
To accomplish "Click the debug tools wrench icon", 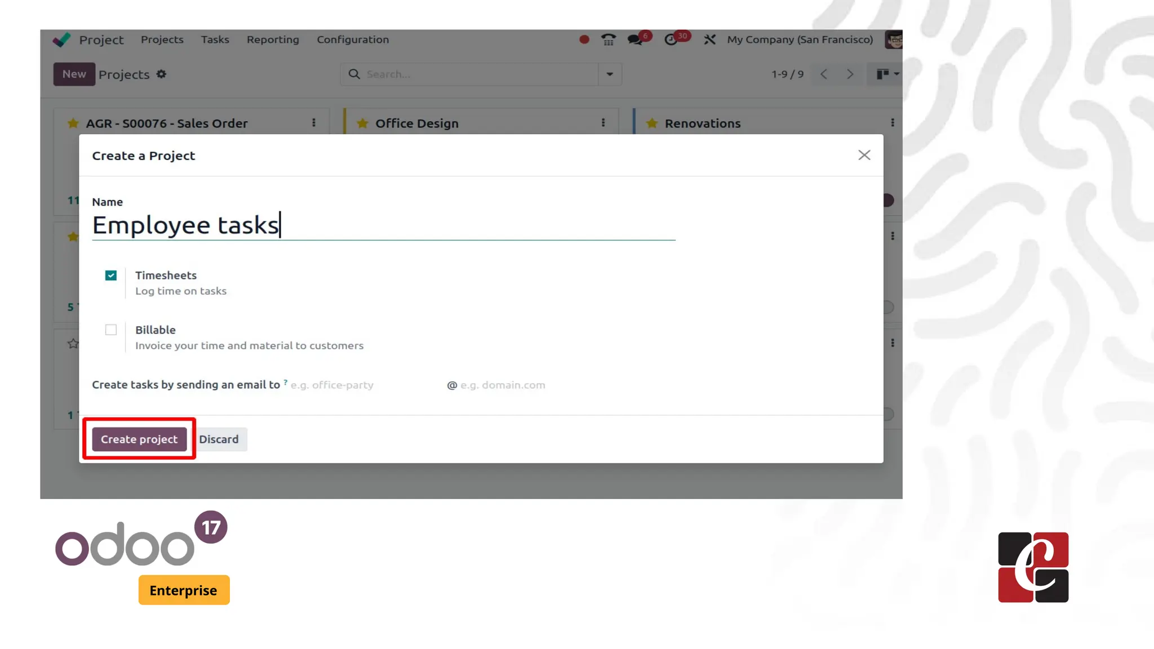I will click(709, 39).
